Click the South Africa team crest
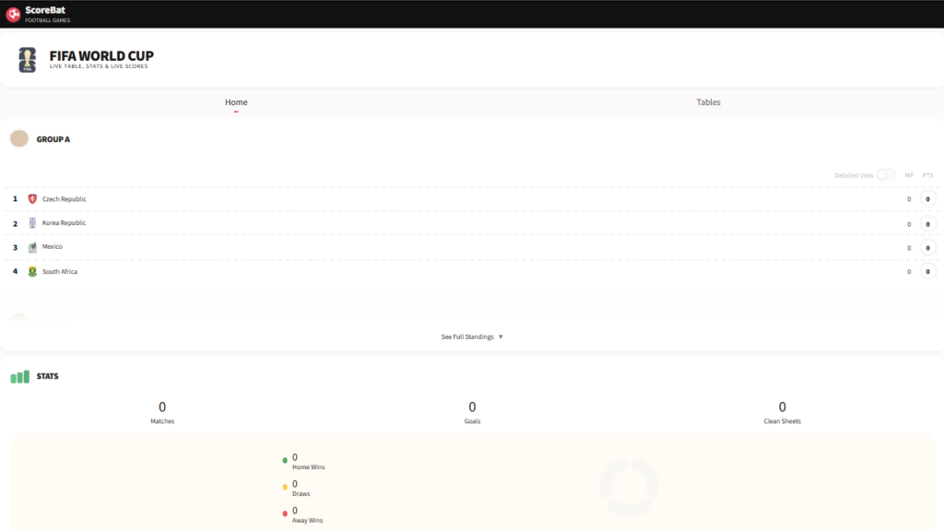The width and height of the screenshot is (944, 530). [32, 272]
